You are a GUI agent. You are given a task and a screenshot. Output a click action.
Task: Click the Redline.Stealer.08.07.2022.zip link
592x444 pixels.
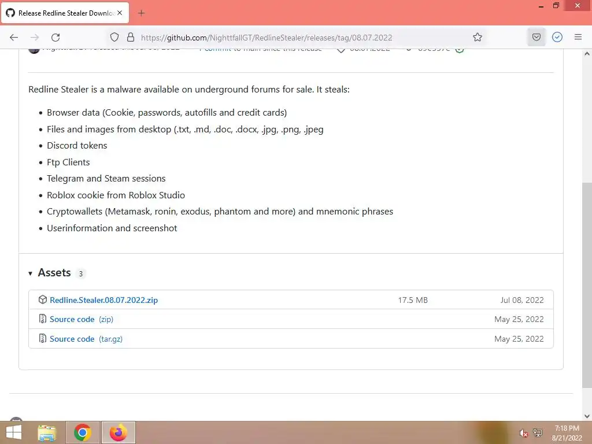click(x=104, y=300)
